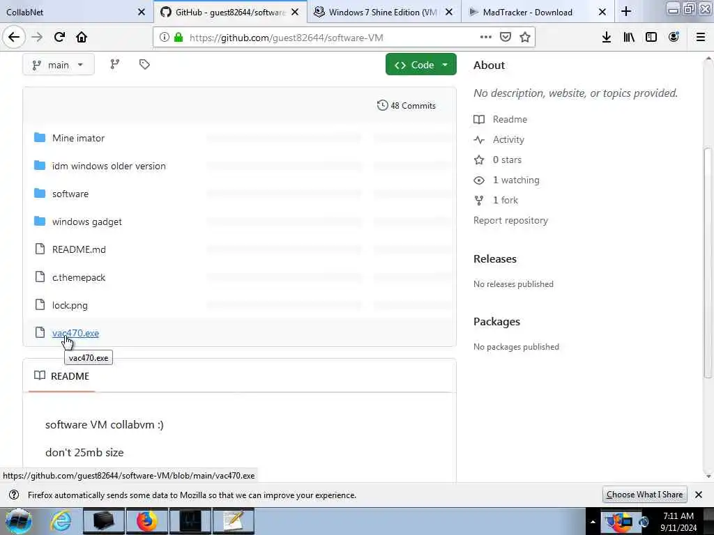
Task: Reload the current GitHub page
Action: [x=59, y=37]
